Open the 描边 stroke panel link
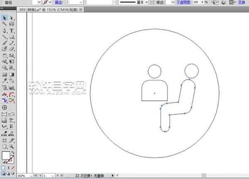Screen dimensions: 249x179 (x=59, y=2)
